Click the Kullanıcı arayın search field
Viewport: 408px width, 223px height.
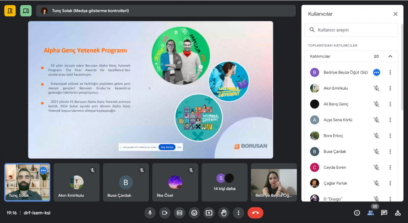coord(351,30)
